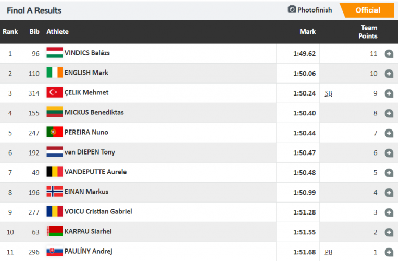
Task: Click Hungary flag beside VINDICS Balázs
Action: (x=55, y=53)
